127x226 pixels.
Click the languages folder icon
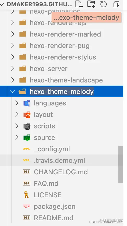(x=27, y=103)
